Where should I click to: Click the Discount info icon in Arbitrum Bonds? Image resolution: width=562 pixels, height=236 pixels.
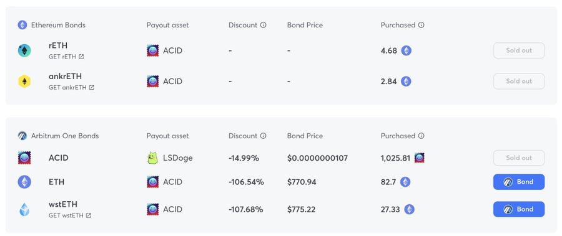pos(264,136)
